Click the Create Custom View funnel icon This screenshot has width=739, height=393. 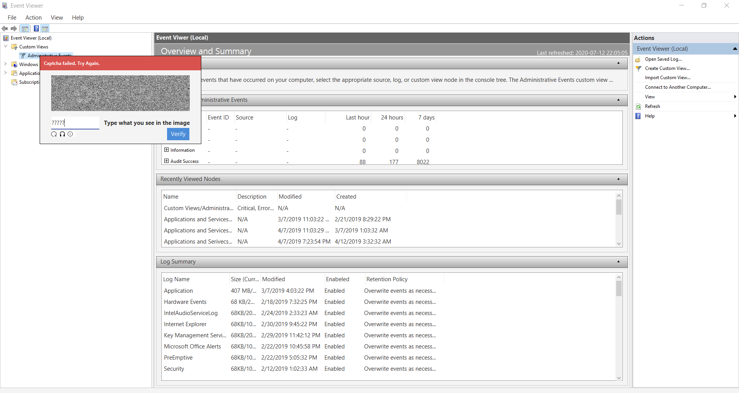click(638, 68)
